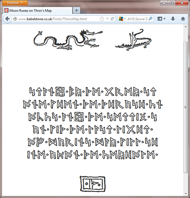
Task: Close the Firefox window
Action: pos(182,3)
